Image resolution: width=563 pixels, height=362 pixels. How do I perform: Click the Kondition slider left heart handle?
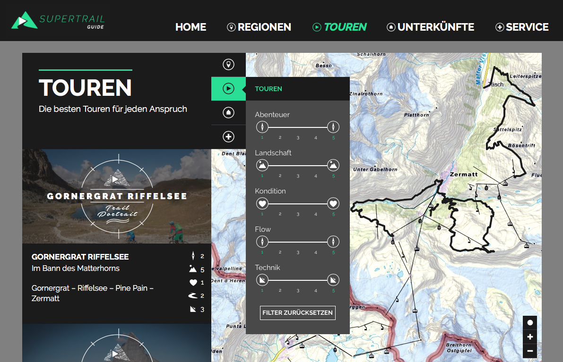pos(262,203)
